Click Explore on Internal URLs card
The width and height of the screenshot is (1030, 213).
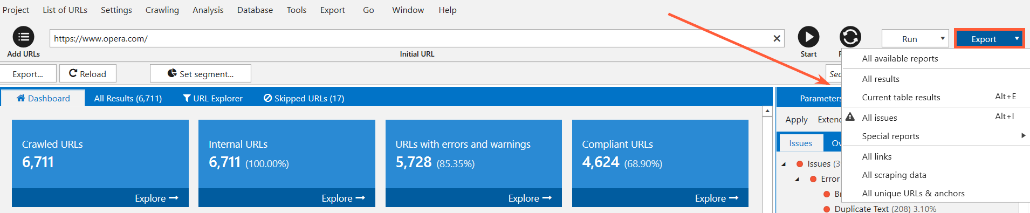343,198
